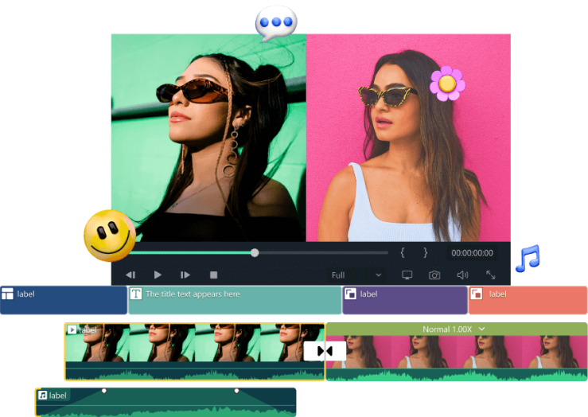Click the dropdown chevron next to Full
588x417 pixels.
pos(379,275)
